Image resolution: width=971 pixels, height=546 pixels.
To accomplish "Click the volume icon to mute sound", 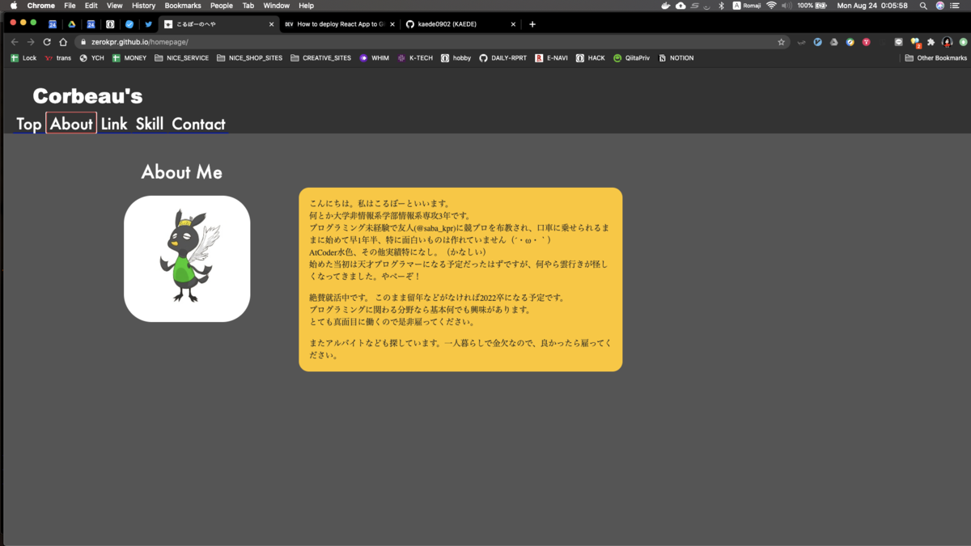I will click(787, 6).
